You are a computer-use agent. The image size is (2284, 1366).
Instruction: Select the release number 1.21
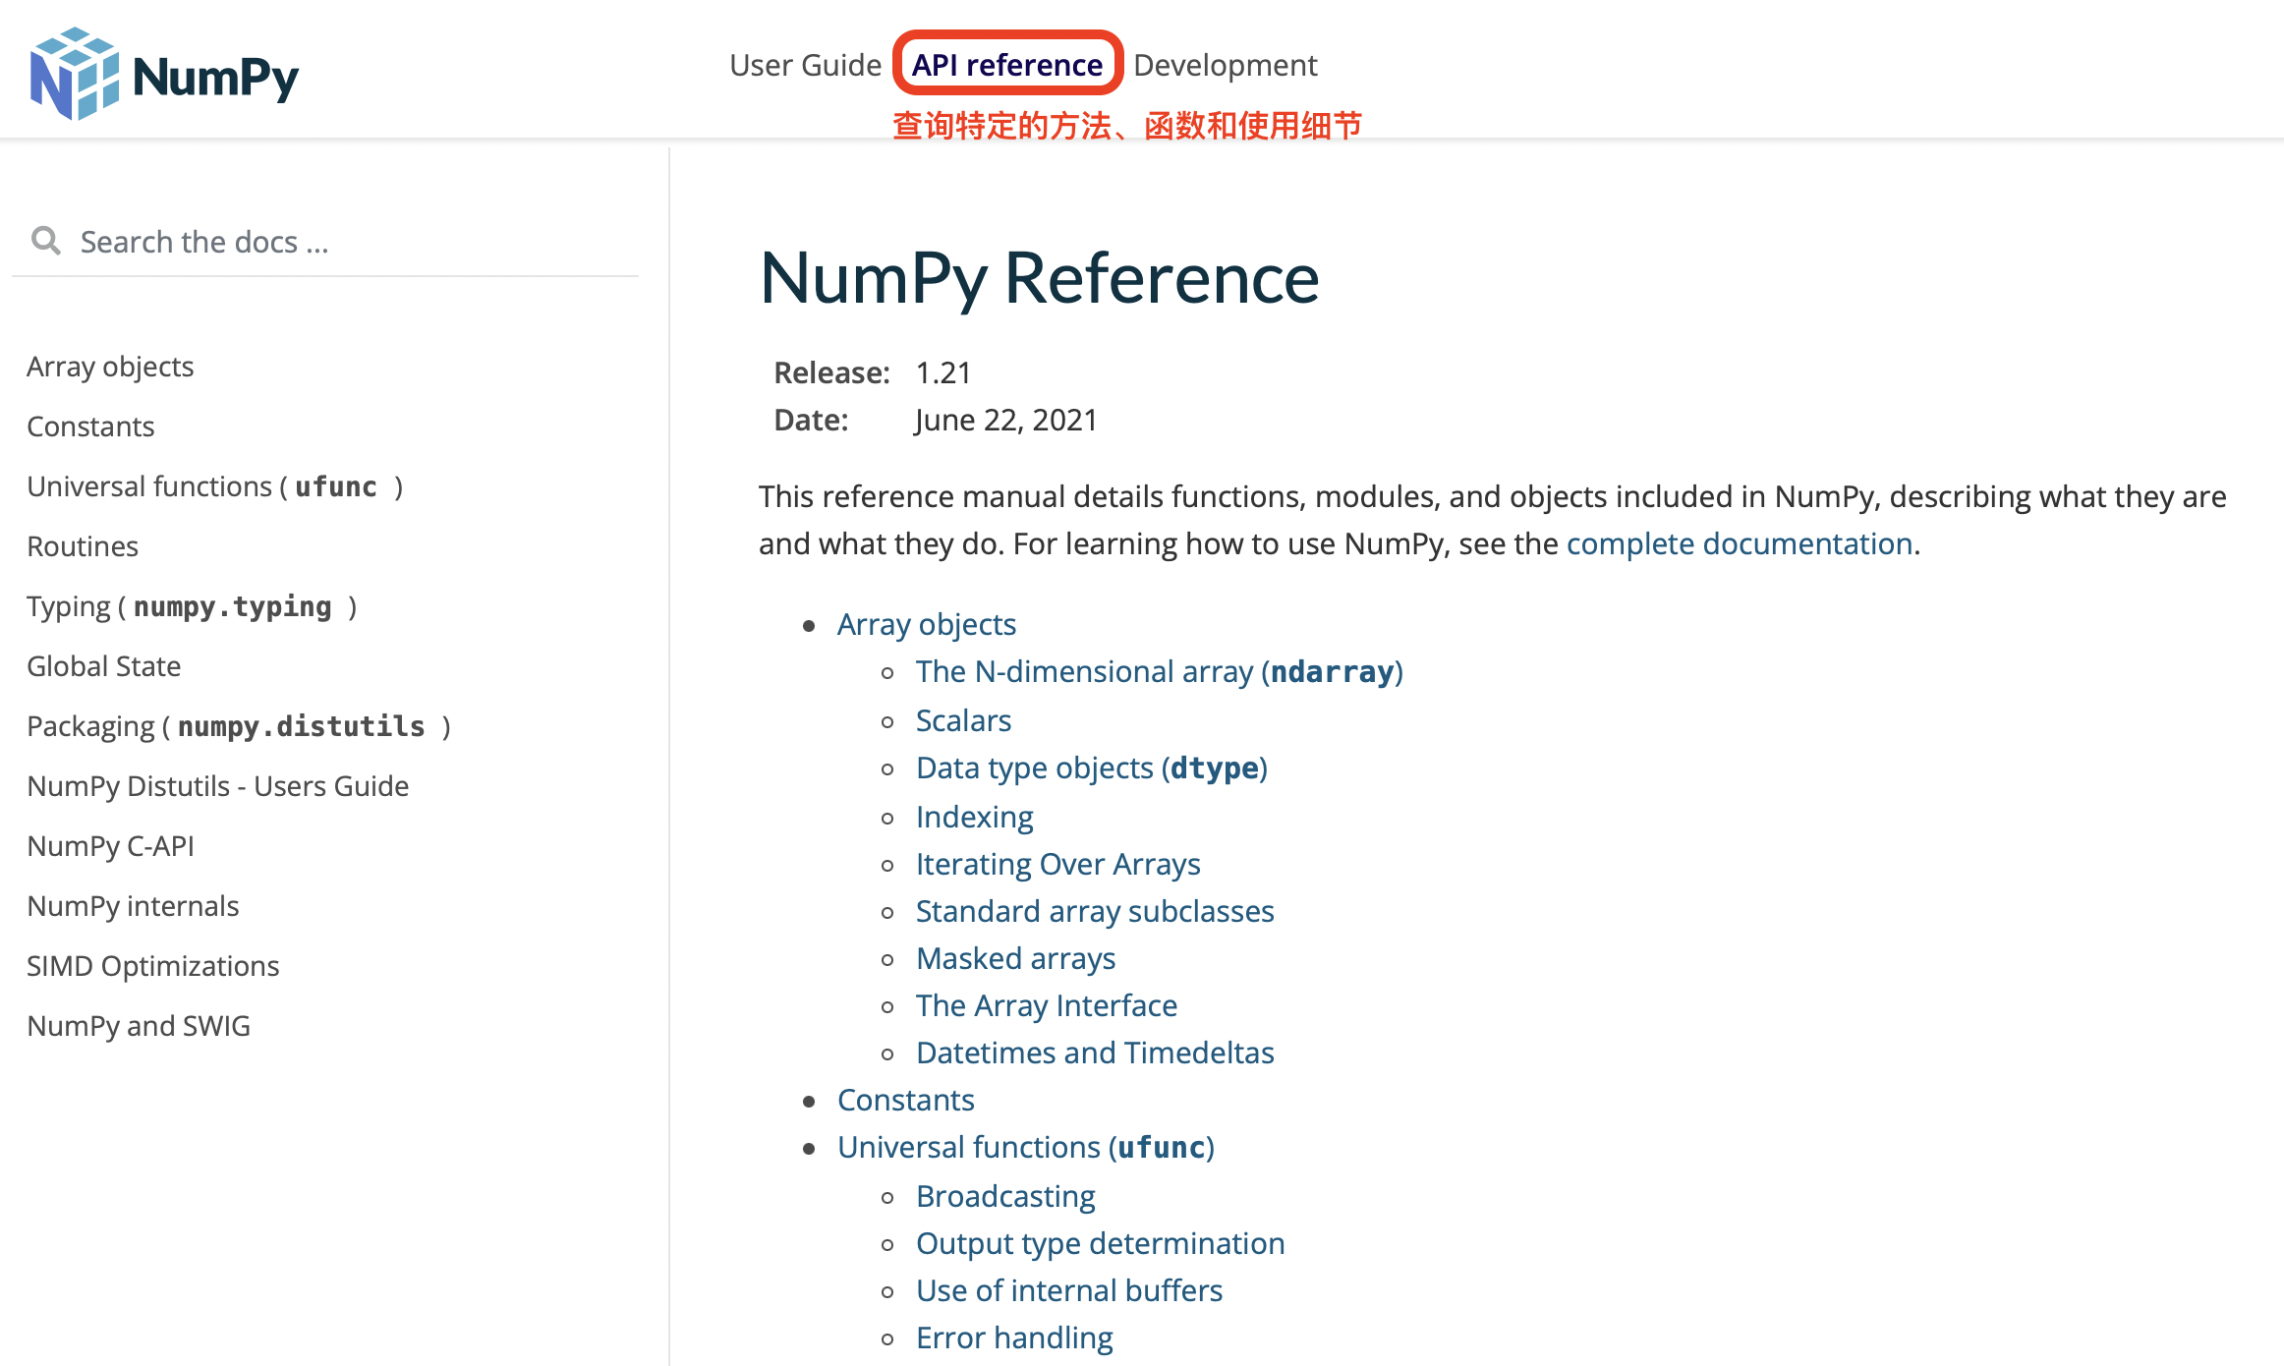pos(943,372)
